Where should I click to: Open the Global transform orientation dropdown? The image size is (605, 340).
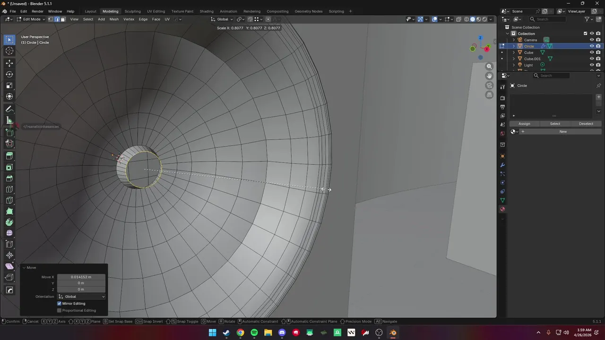click(222, 19)
